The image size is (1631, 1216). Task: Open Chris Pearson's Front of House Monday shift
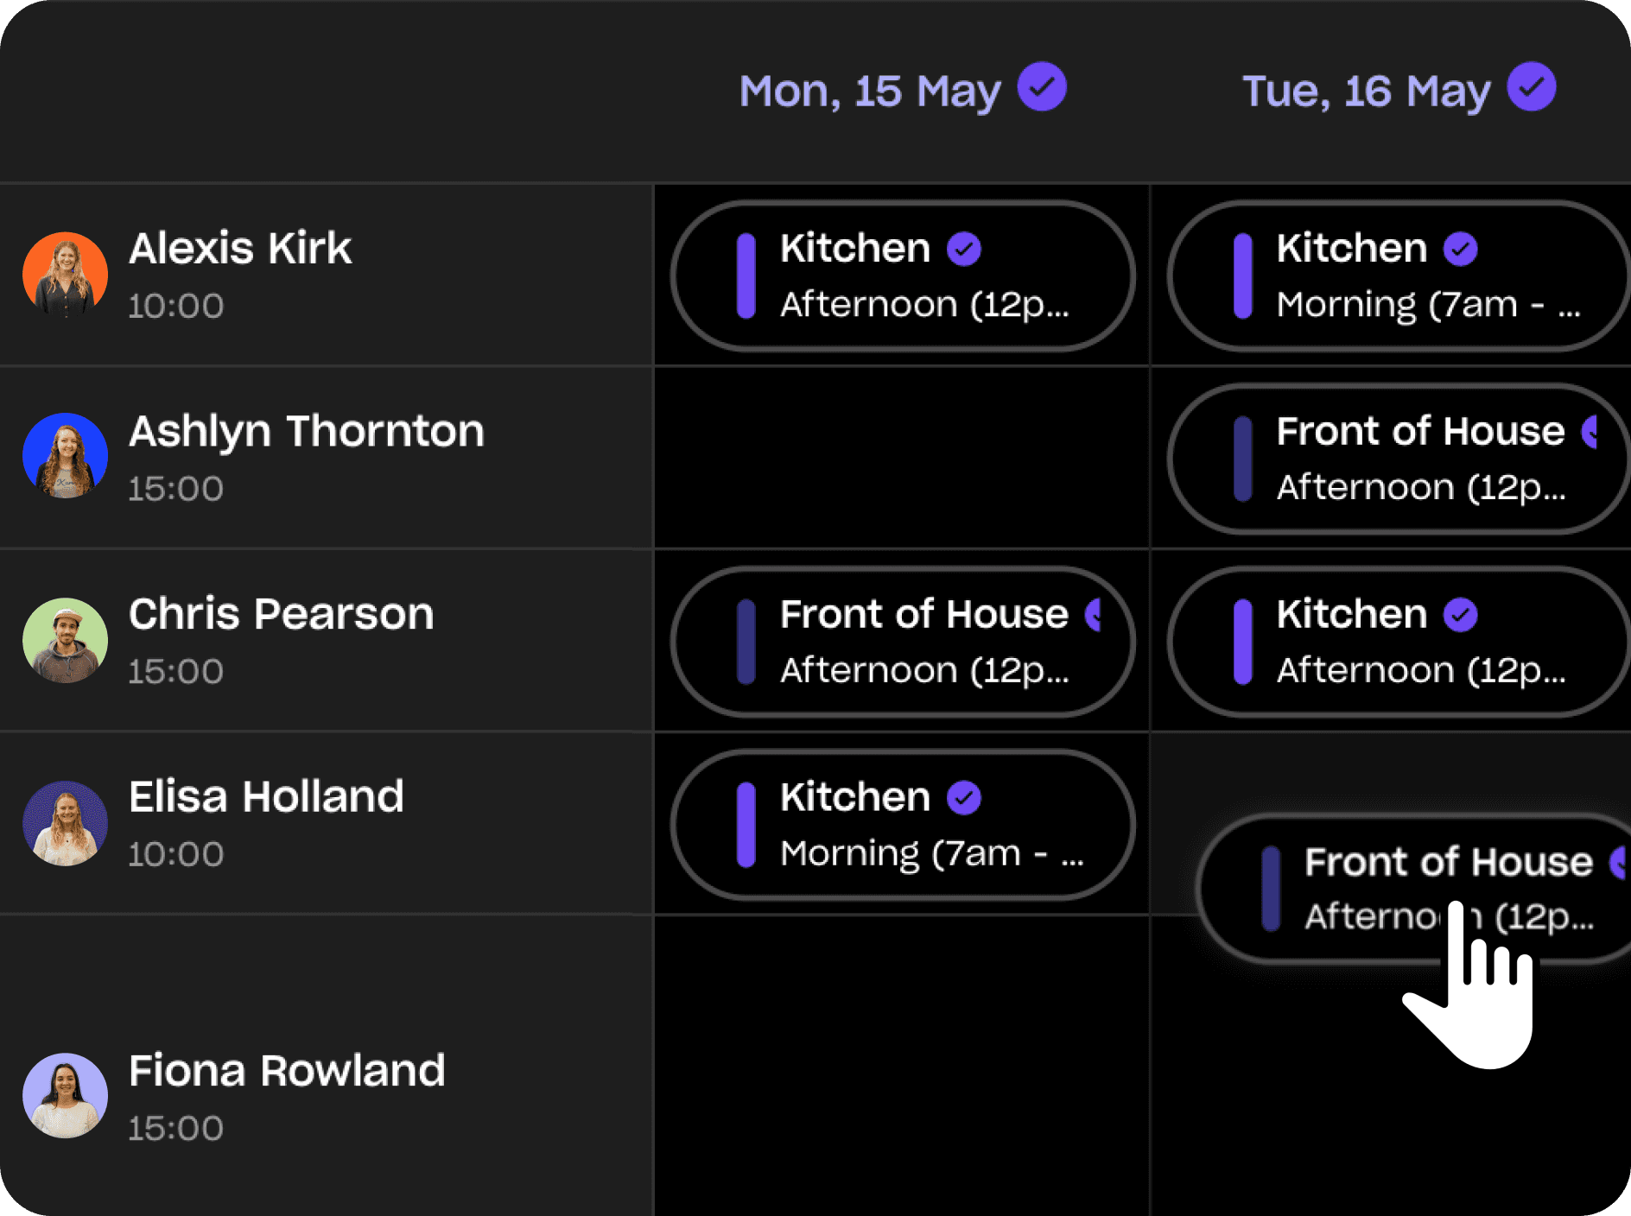point(903,642)
